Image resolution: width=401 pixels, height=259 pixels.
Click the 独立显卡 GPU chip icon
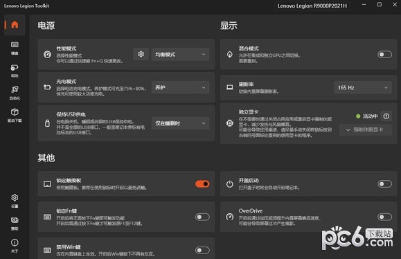click(230, 123)
